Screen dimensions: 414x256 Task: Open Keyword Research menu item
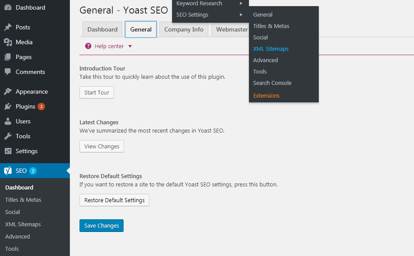pos(210,4)
